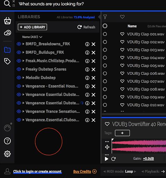Select the radio button for VDUB3 Clap 001.wav
Screen dimensions: 166x178
[105, 34]
